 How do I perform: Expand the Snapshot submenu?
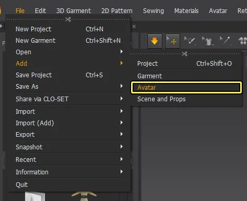(x=69, y=147)
